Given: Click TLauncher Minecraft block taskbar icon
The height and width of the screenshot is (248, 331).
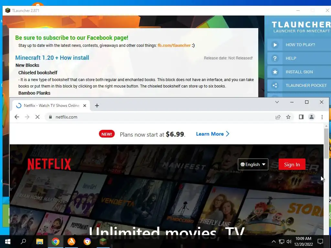Looking at the screenshot, I should coord(103,242).
